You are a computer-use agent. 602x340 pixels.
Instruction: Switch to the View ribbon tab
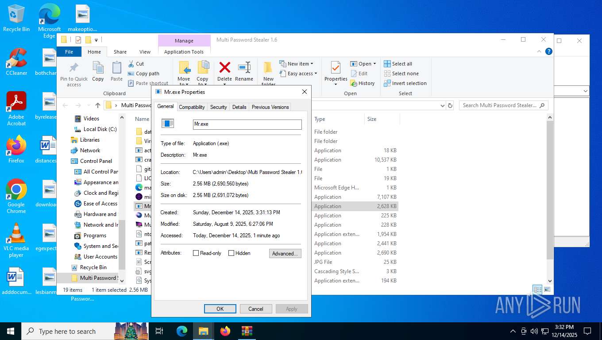pyautogui.click(x=145, y=52)
